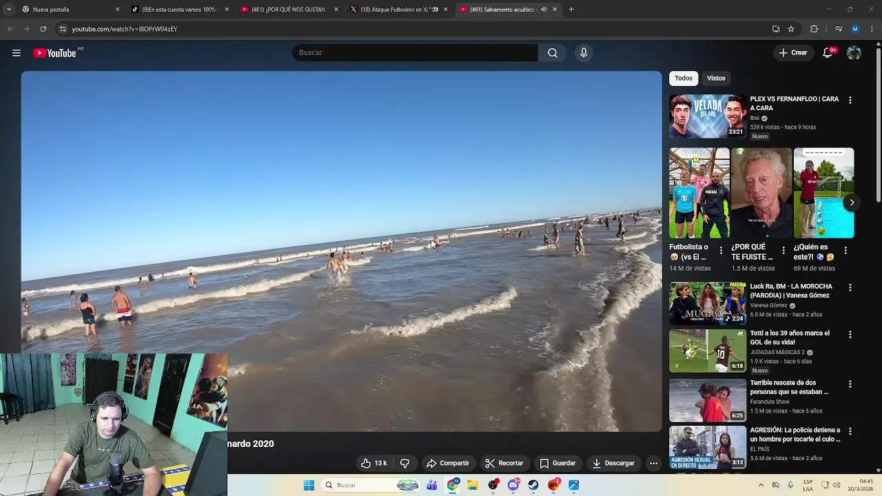Open the Chrome three-dot menu

click(x=872, y=29)
